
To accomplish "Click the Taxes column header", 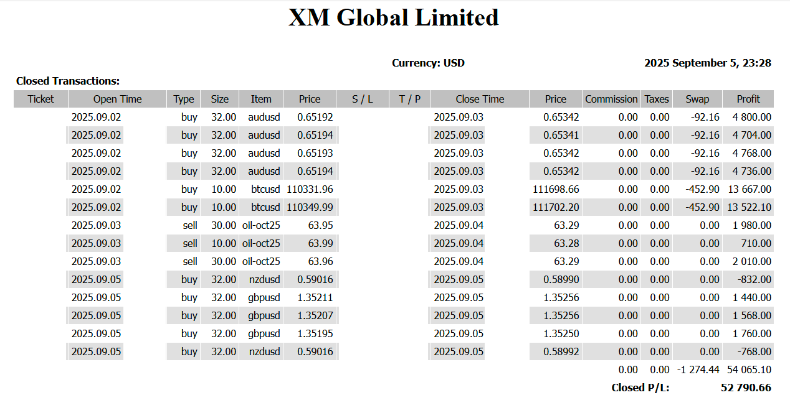I will pos(657,99).
